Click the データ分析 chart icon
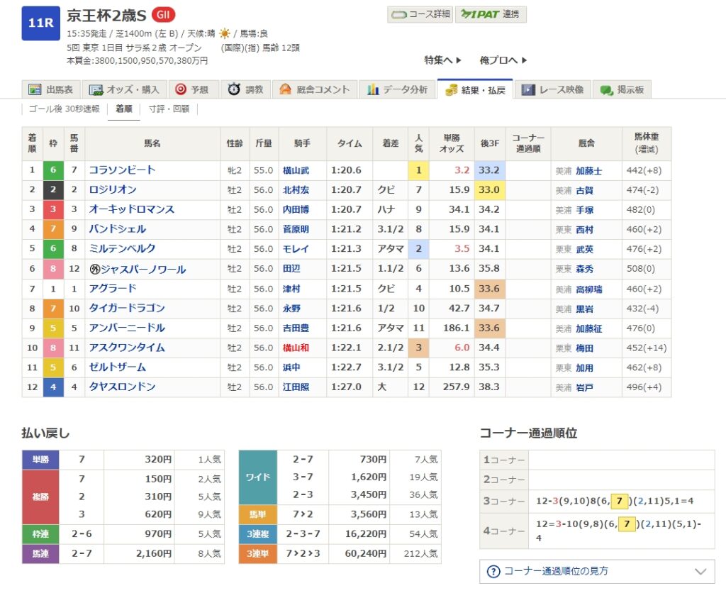Image resolution: width=726 pixels, height=598 pixels. point(373,89)
